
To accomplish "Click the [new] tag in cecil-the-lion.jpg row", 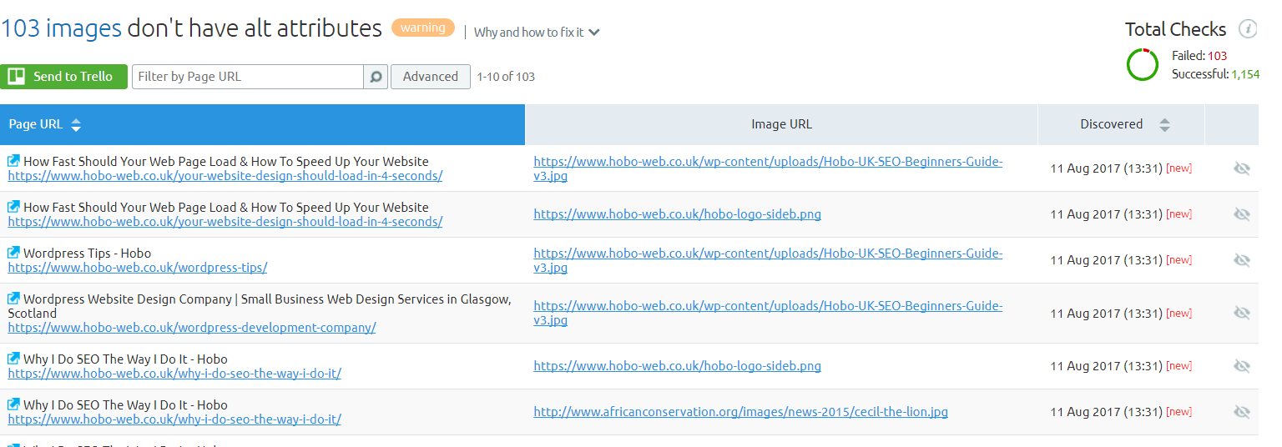I will click(1179, 412).
